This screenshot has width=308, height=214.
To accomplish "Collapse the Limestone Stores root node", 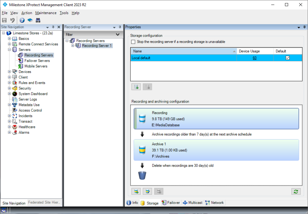I will click(3, 33).
